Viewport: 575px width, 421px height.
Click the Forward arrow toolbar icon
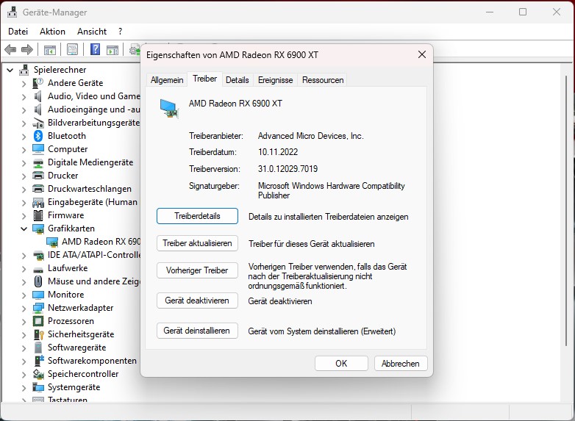(x=26, y=49)
